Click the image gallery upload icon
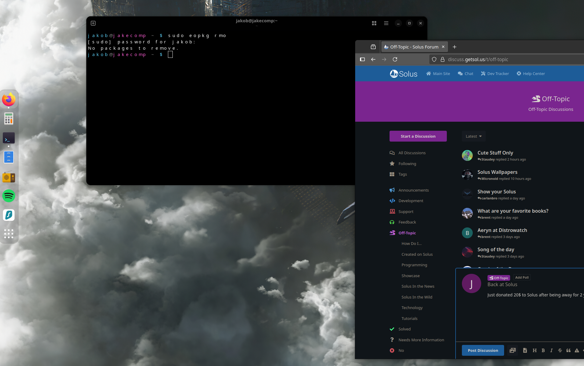584x366 pixels. coord(513,350)
